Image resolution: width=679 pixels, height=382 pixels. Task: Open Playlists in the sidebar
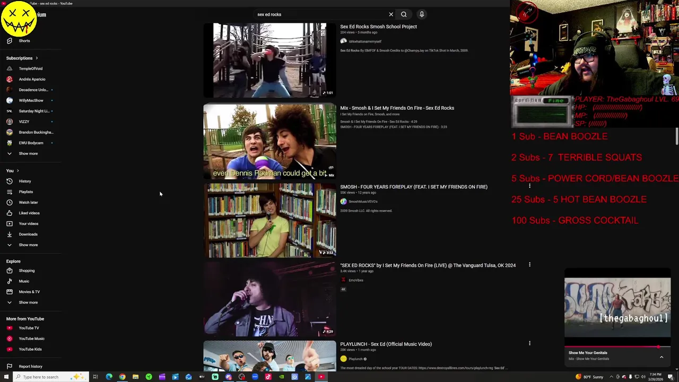[x=25, y=192]
